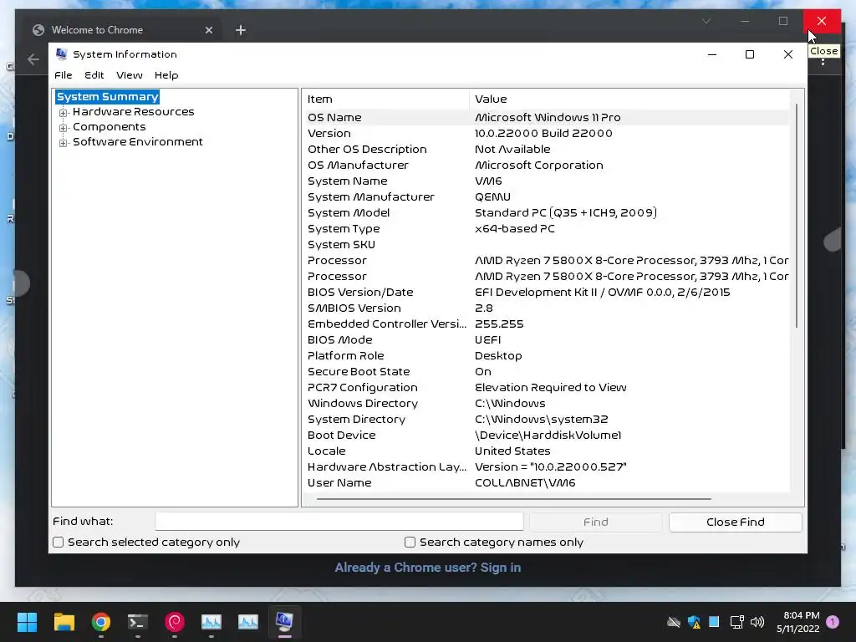Select the Secure Boot State row
Screen dimensions: 856x642
click(546, 371)
